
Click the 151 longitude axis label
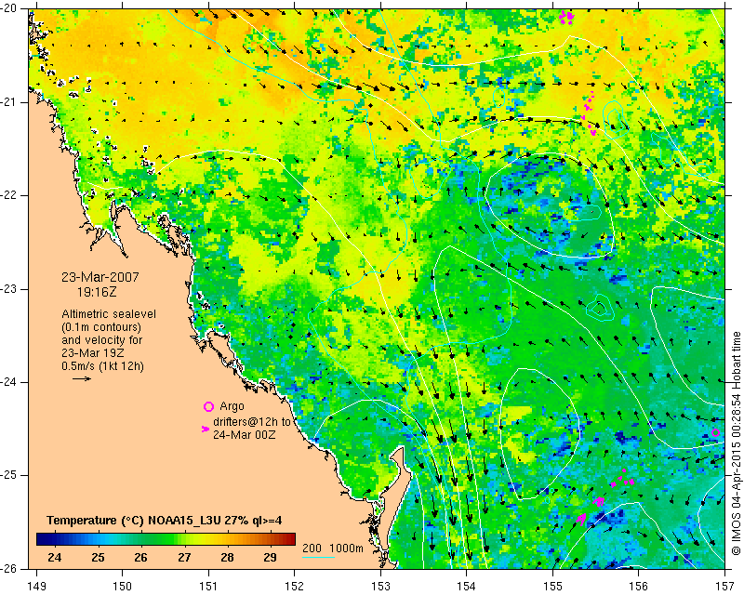tap(208, 586)
